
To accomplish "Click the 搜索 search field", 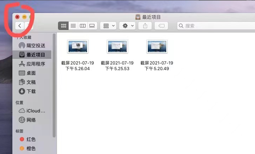I will pos(212,26).
